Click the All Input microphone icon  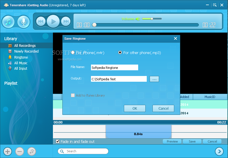pyautogui.click(x=10, y=68)
